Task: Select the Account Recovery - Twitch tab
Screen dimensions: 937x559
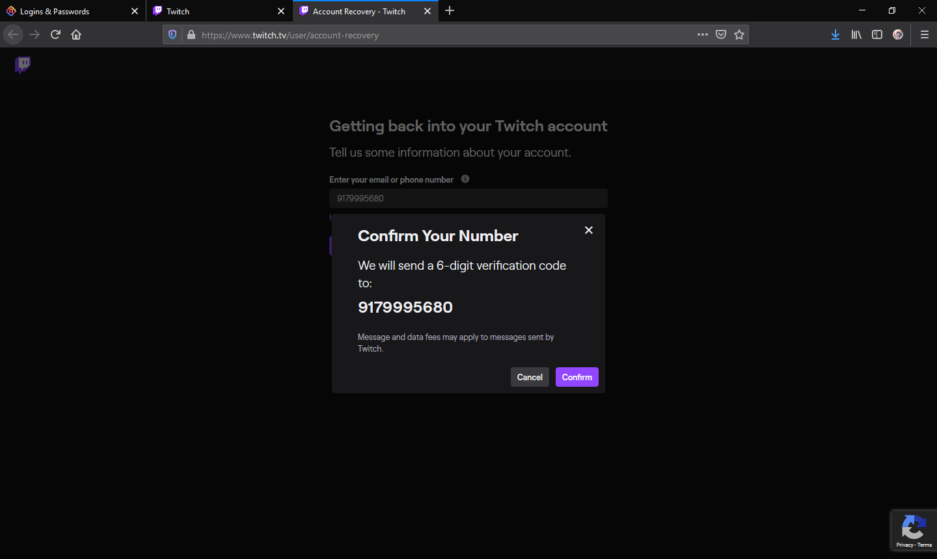Action: pyautogui.click(x=359, y=11)
